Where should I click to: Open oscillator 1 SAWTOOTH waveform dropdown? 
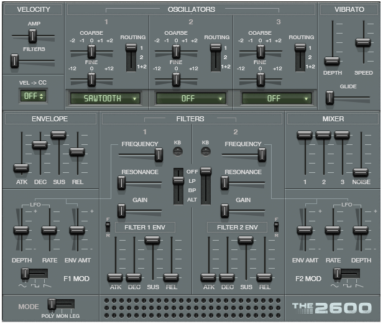coord(105,98)
